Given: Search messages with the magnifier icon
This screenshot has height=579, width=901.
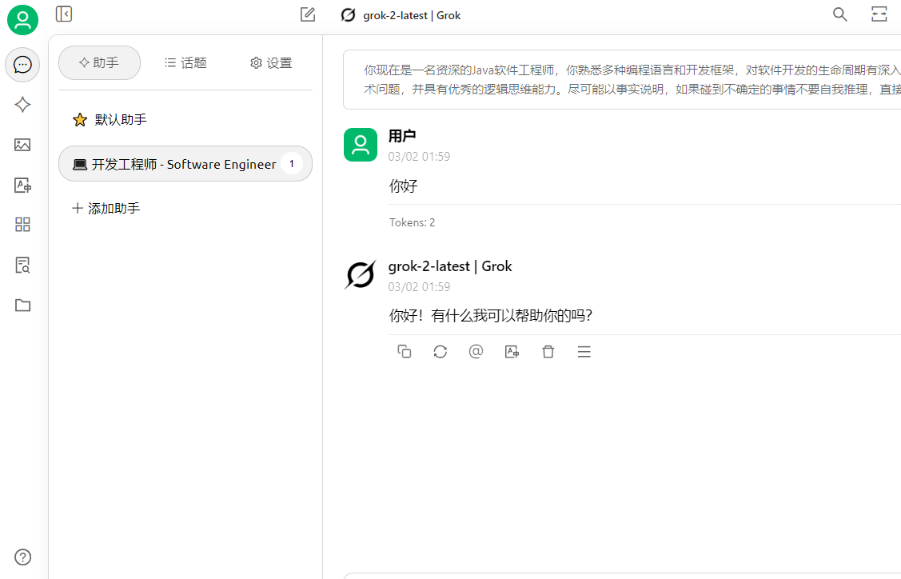Looking at the screenshot, I should click(x=839, y=14).
